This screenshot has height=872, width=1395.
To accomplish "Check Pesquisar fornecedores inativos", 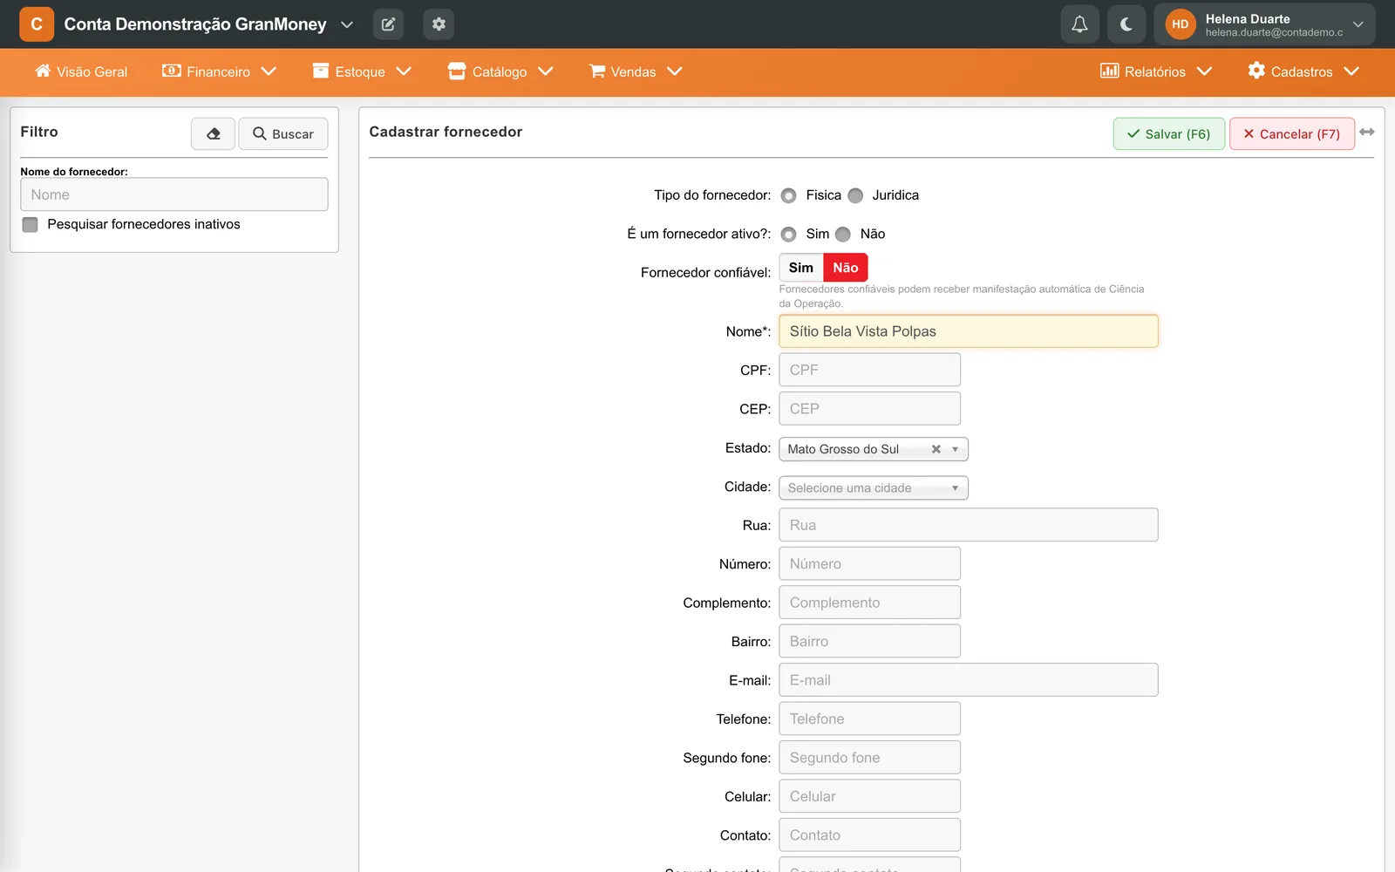I will pos(31,224).
